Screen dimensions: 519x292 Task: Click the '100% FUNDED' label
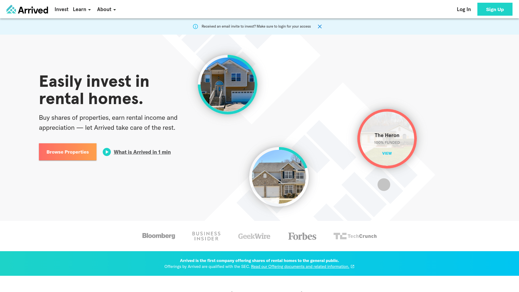point(387,142)
